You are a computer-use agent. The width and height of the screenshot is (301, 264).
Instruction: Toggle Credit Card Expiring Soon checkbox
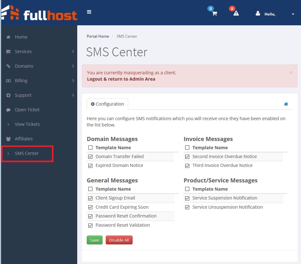click(91, 207)
